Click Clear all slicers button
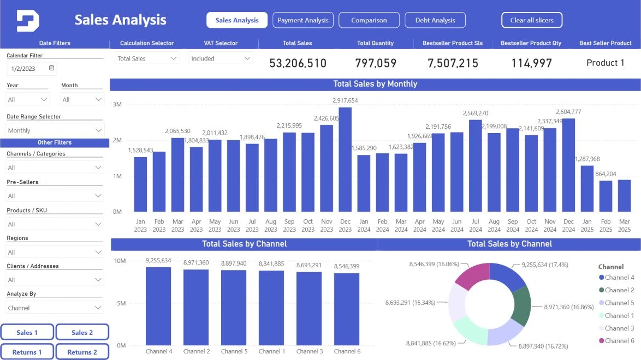641x360 pixels. pos(532,20)
